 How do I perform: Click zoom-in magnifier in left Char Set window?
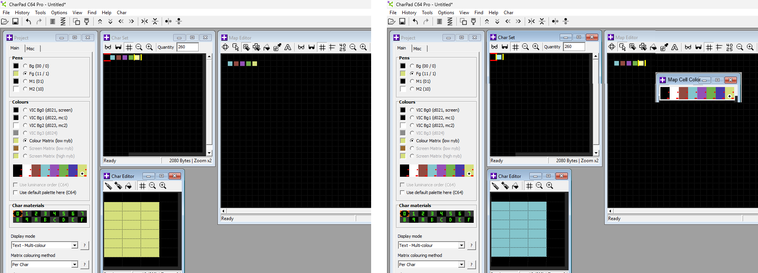pyautogui.click(x=149, y=47)
